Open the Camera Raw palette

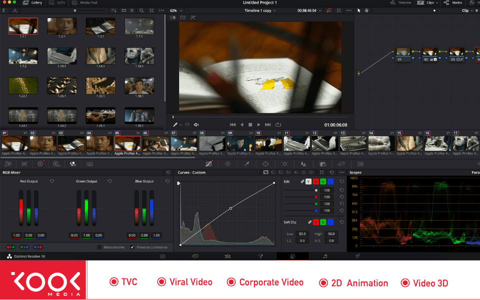8,164
